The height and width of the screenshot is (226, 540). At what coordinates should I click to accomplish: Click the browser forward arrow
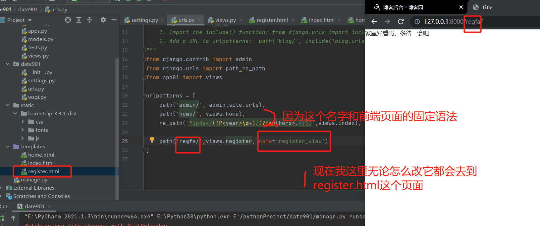pyautogui.click(x=387, y=21)
